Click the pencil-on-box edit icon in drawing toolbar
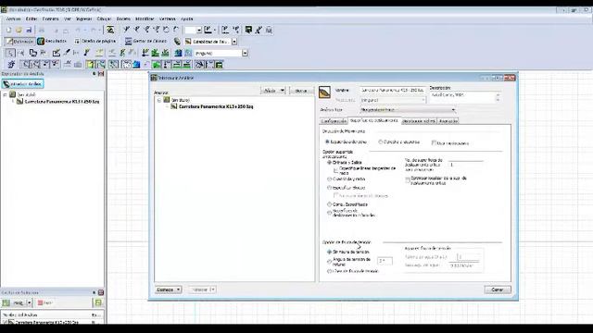The image size is (593, 333). (57, 54)
